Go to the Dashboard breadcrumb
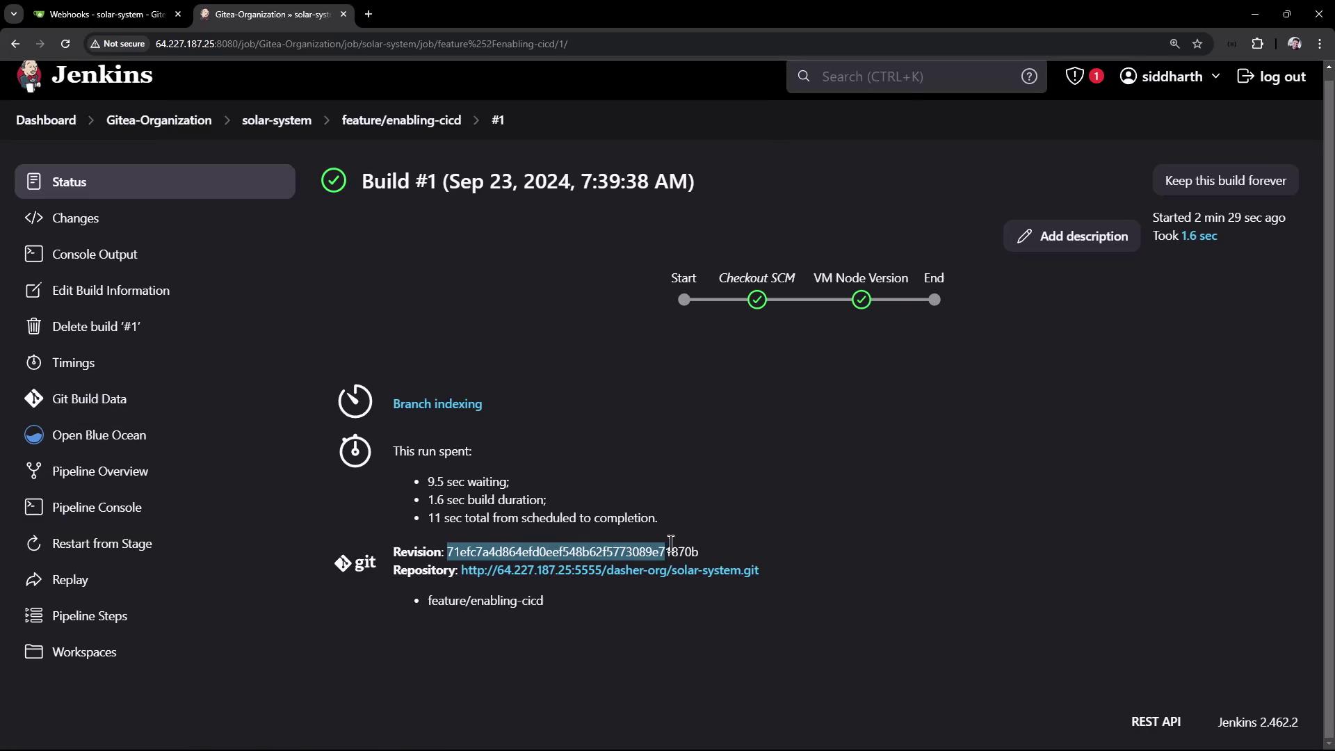This screenshot has height=751, width=1335. click(46, 120)
